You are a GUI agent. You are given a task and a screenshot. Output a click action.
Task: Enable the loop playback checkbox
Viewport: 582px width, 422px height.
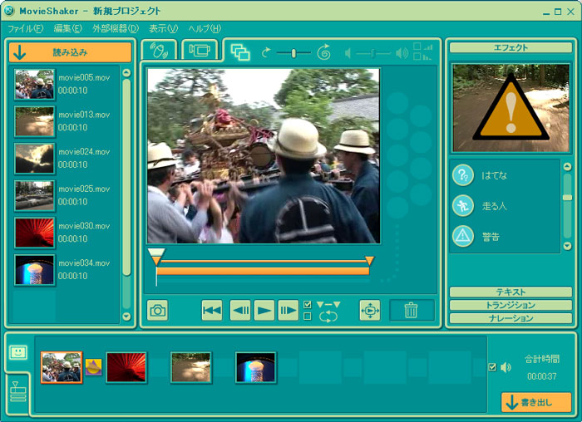click(x=308, y=316)
